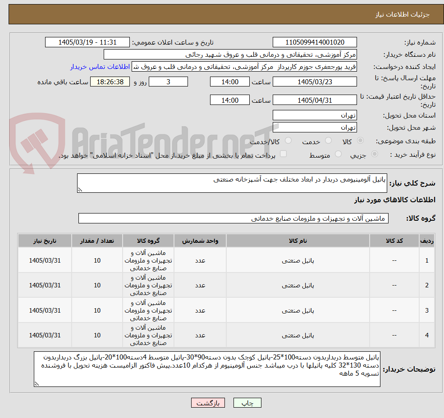444x418 pixels.
Task: Click the remaining days field showing 3
Action: [168, 82]
